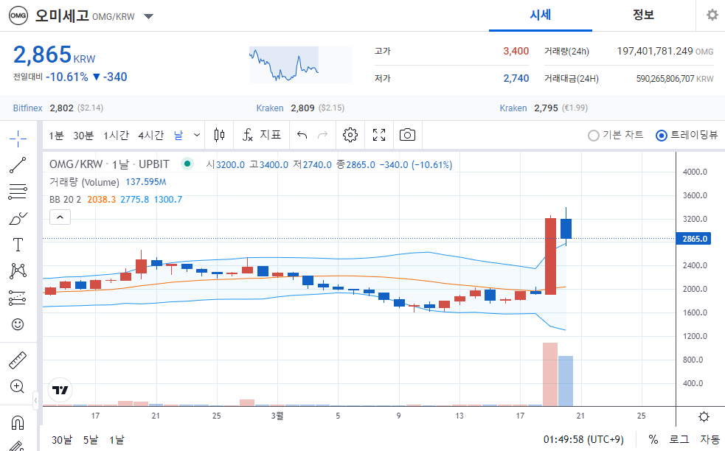The width and height of the screenshot is (725, 451).
Task: Open the Fibonacci retracement tools
Action: click(x=18, y=192)
